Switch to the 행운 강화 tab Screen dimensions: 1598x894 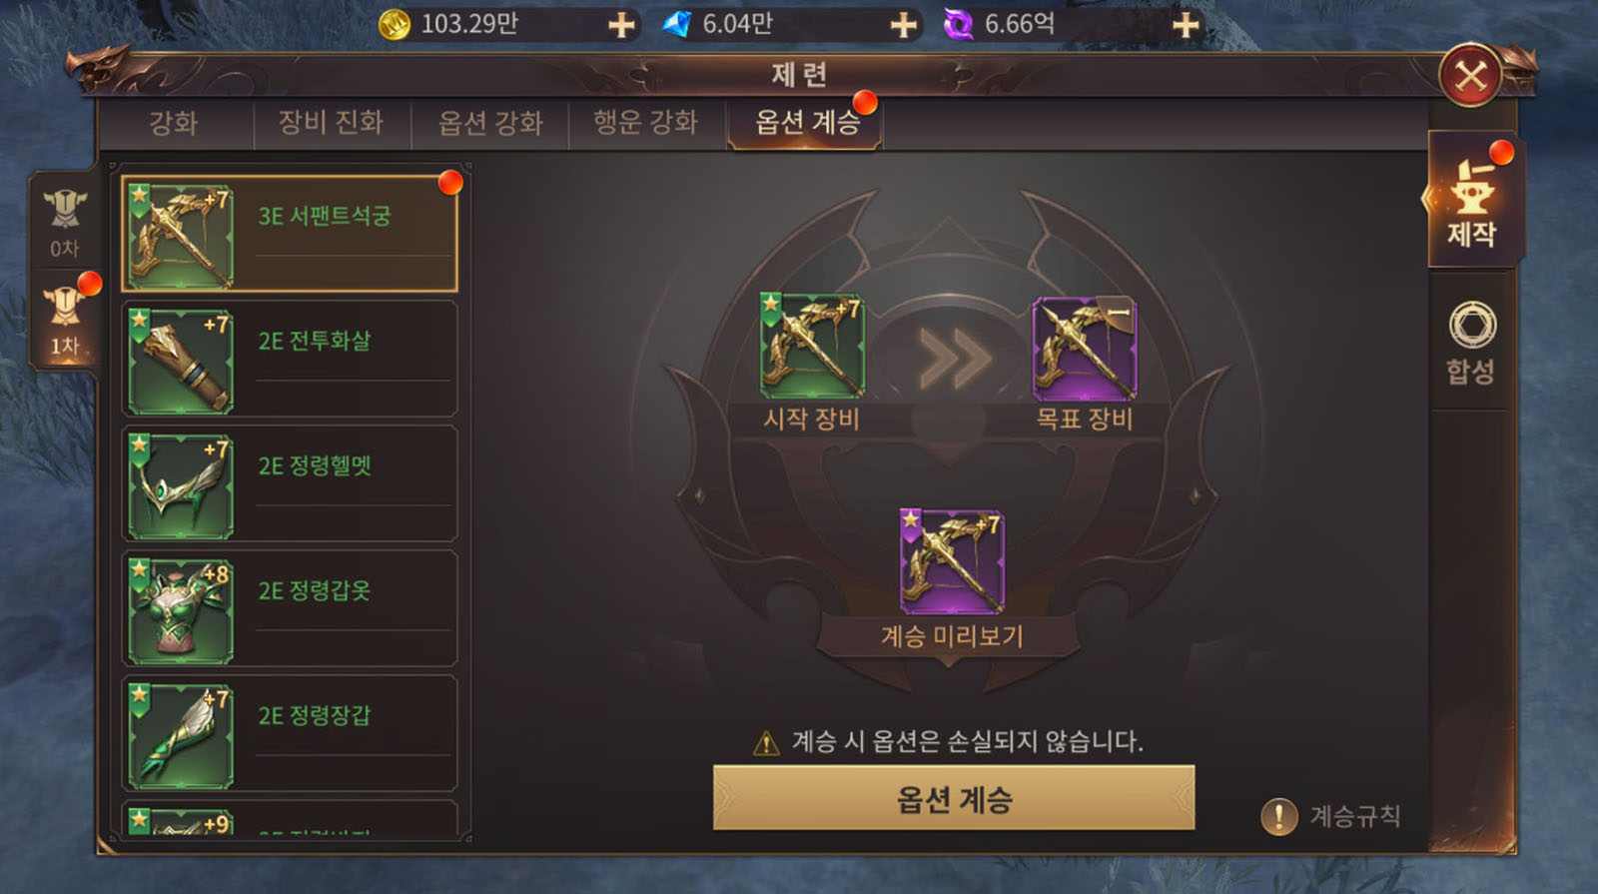click(x=646, y=124)
